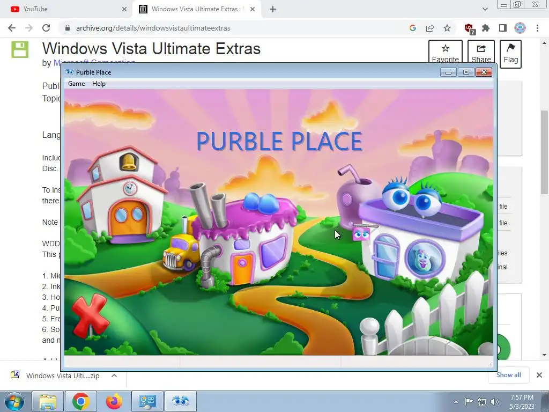Open the Extensions puzzle icon

point(486,28)
